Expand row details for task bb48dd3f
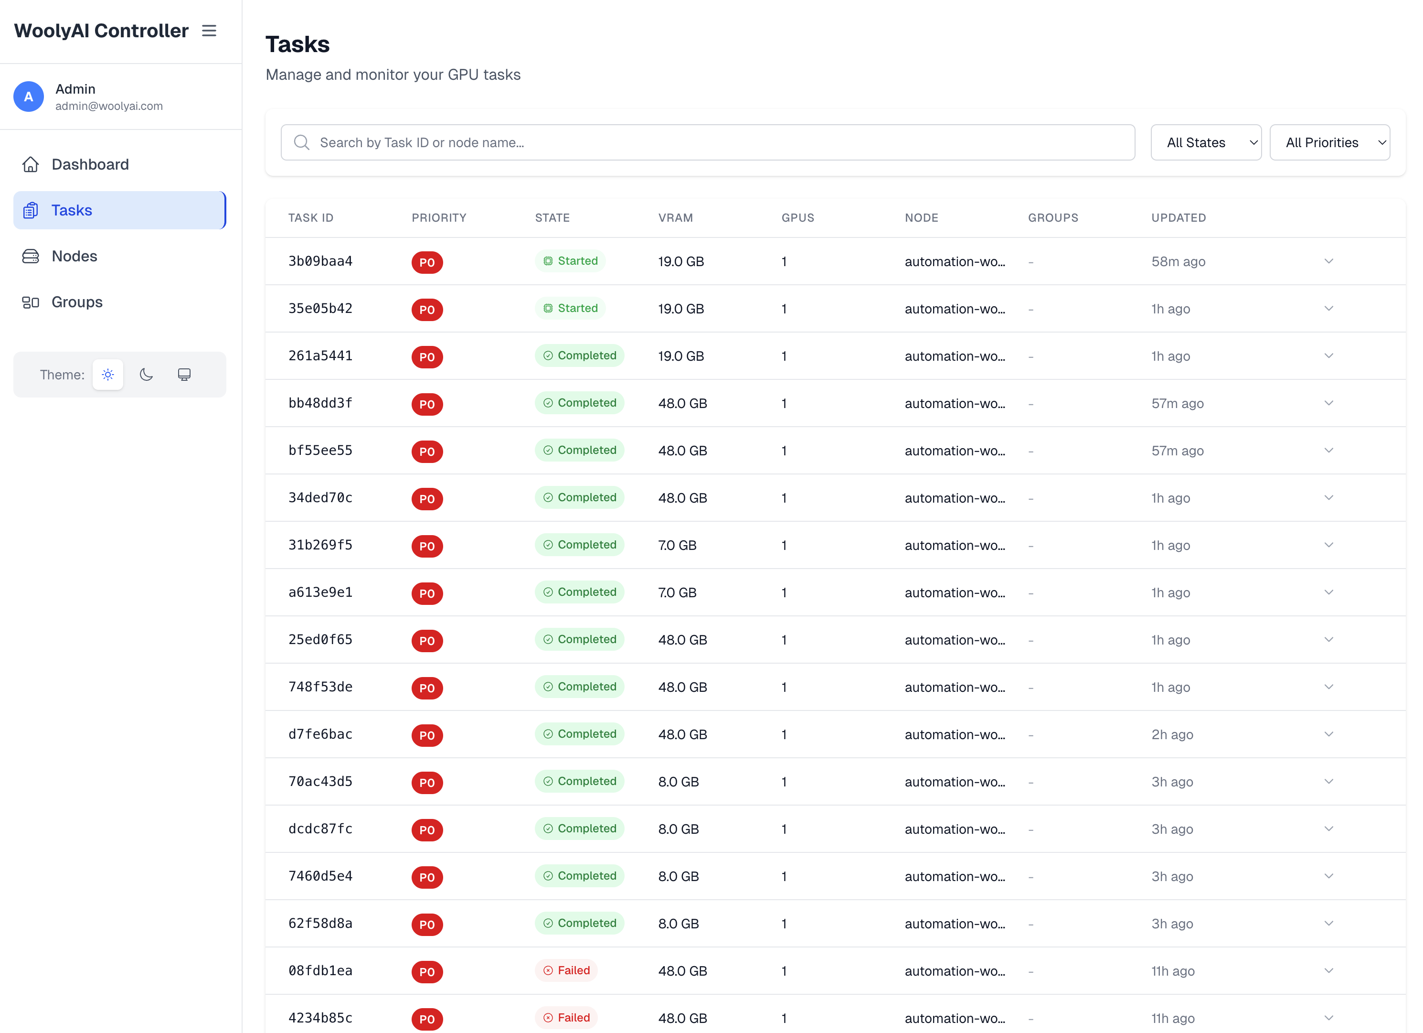This screenshot has height=1033, width=1423. (1328, 403)
